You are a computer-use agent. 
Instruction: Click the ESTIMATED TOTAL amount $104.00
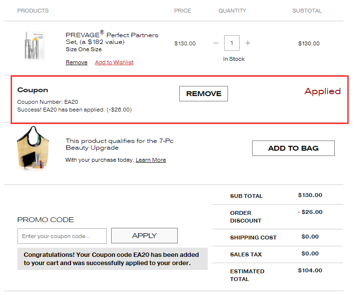click(310, 270)
